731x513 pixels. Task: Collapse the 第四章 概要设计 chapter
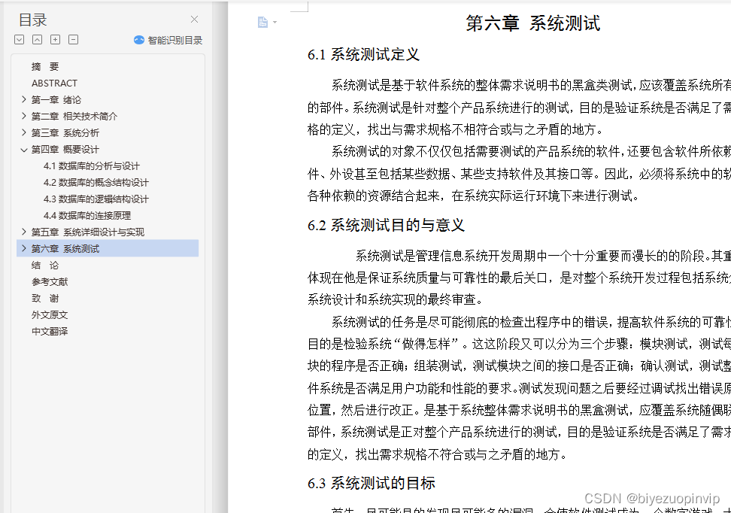(x=24, y=149)
